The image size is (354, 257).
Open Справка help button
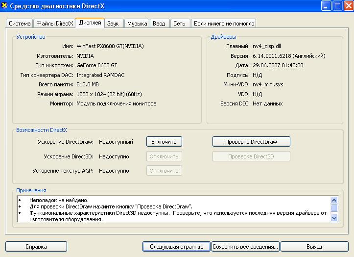click(x=36, y=247)
